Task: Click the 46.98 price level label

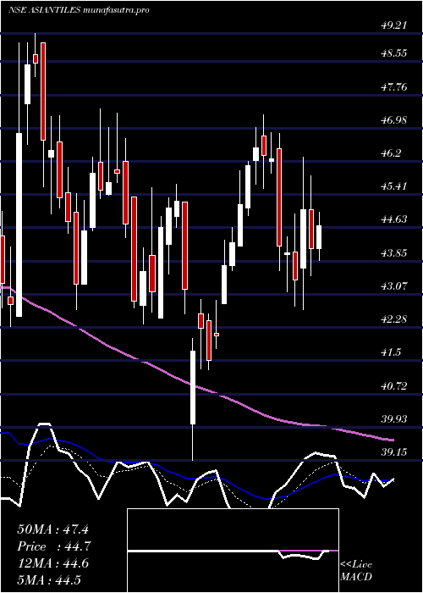Action: 393,120
